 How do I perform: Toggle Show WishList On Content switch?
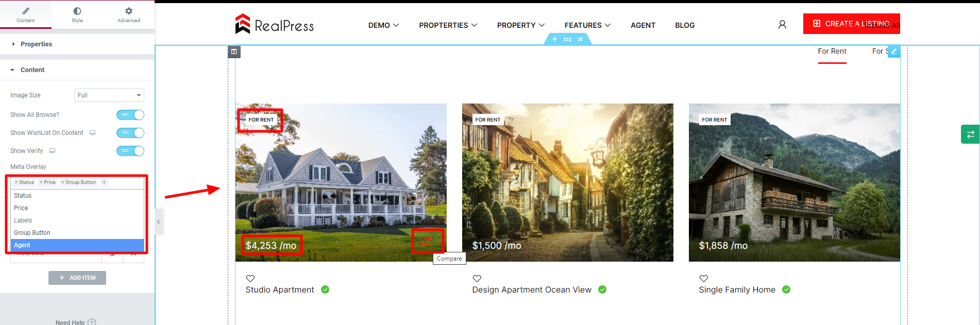[x=130, y=133]
